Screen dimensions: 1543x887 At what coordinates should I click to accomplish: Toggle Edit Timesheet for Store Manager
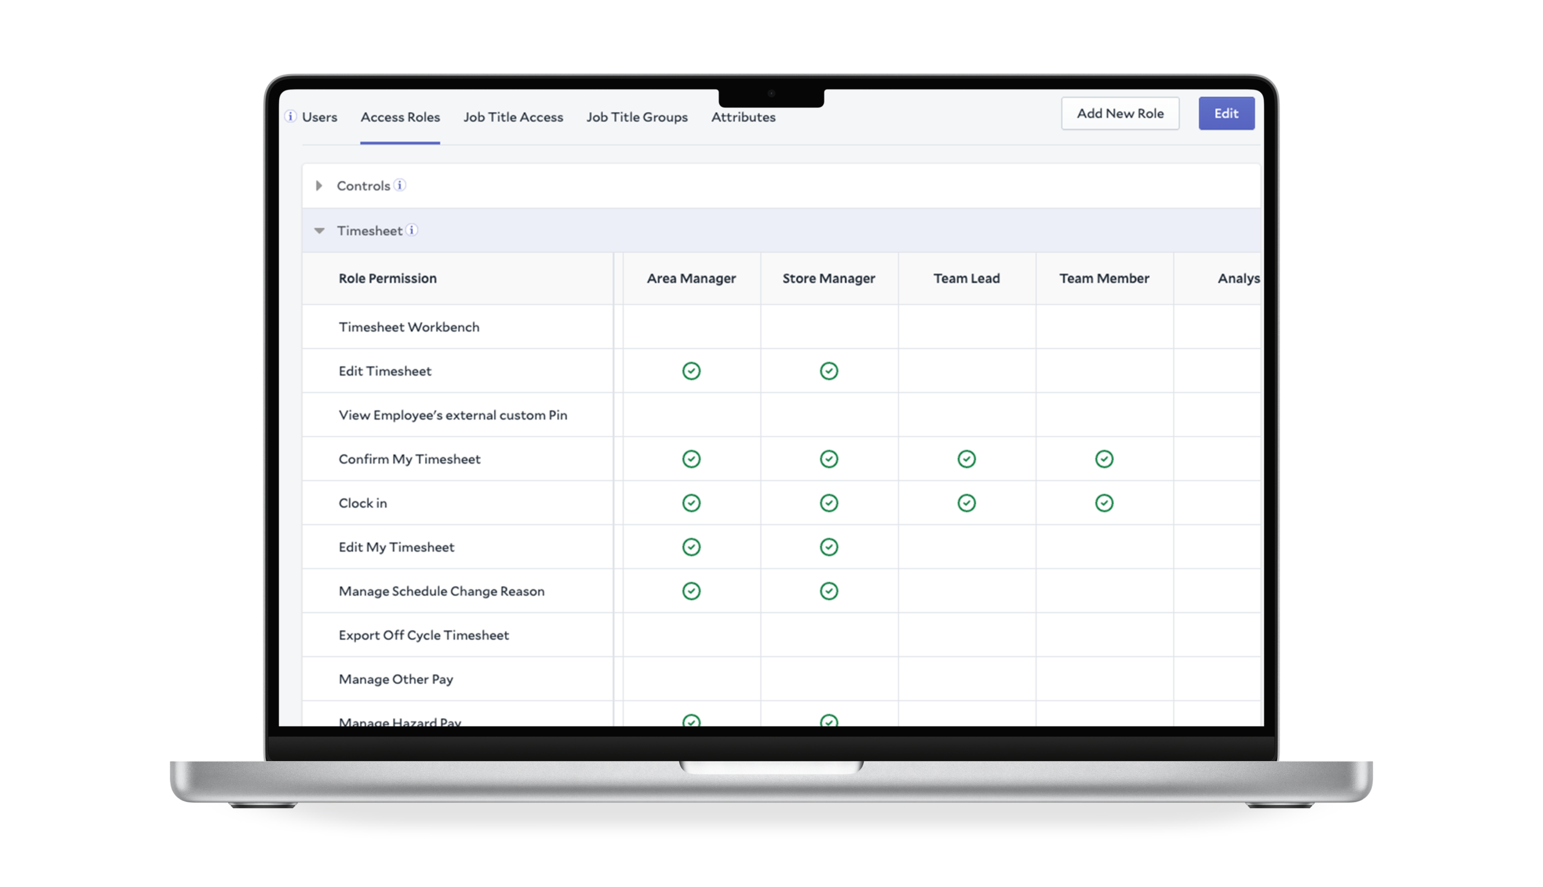829,371
